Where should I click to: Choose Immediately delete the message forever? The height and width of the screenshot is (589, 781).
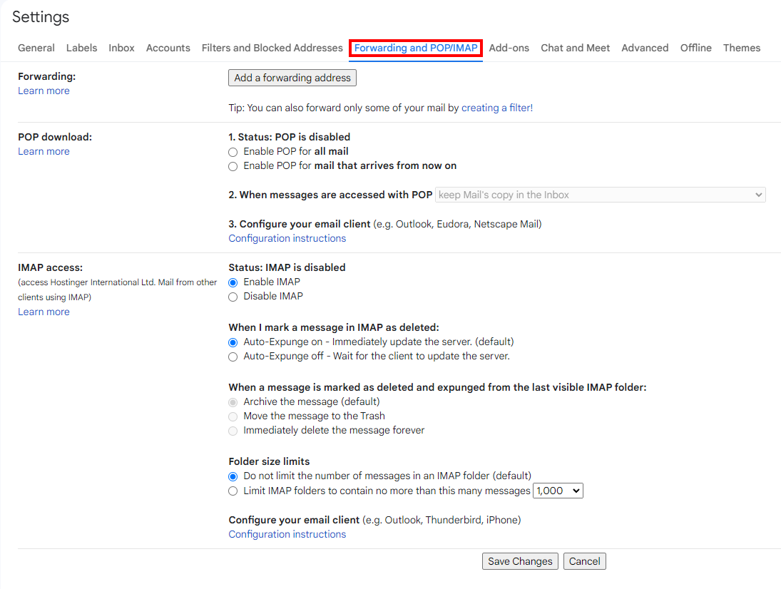pyautogui.click(x=233, y=431)
